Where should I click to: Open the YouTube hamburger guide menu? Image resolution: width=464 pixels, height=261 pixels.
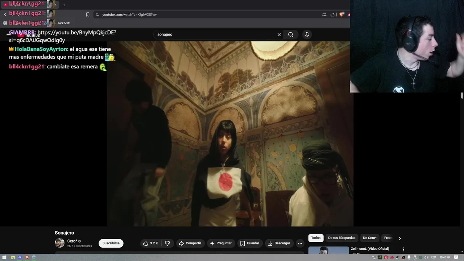point(9,34)
